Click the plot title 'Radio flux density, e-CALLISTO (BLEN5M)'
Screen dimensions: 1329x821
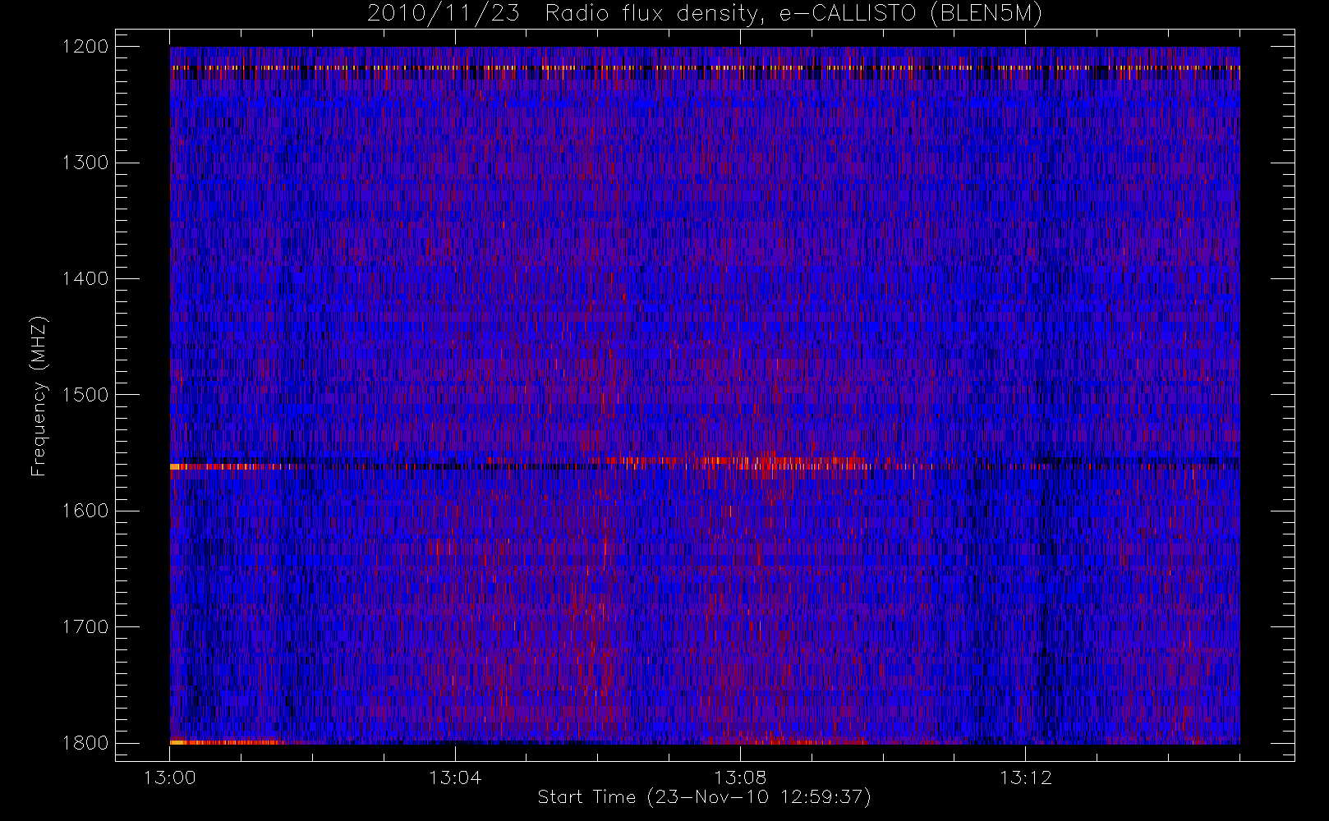click(793, 14)
